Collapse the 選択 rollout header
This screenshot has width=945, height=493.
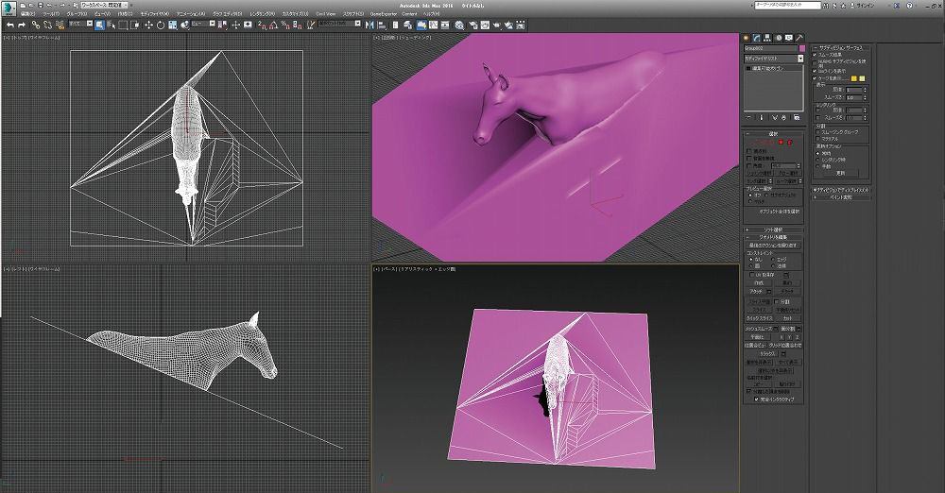point(773,134)
